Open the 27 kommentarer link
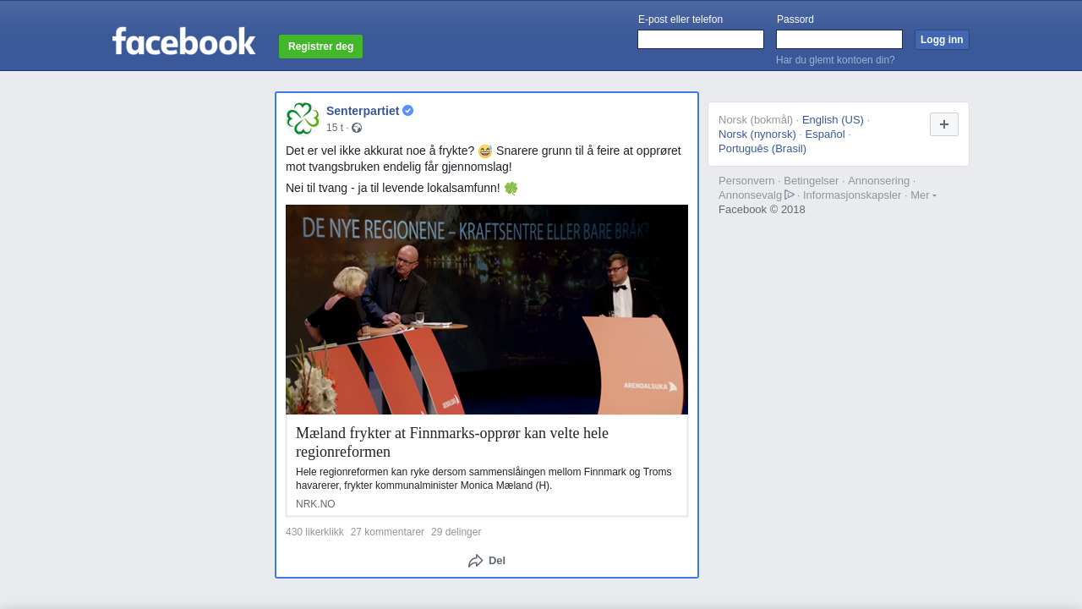The image size is (1082, 609). (x=387, y=532)
